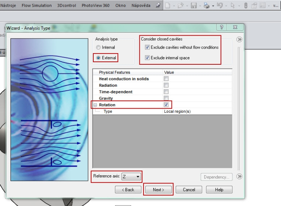Uncheck the Rotation checkbox
This screenshot has width=281, height=206.
(166, 105)
